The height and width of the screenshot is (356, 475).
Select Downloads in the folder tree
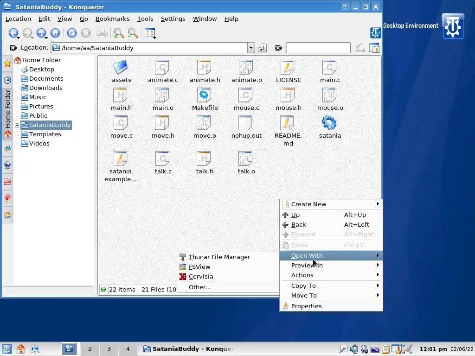click(42, 88)
